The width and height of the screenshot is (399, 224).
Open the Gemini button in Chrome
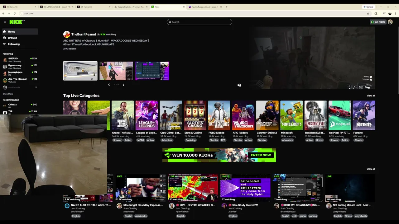point(368,7)
